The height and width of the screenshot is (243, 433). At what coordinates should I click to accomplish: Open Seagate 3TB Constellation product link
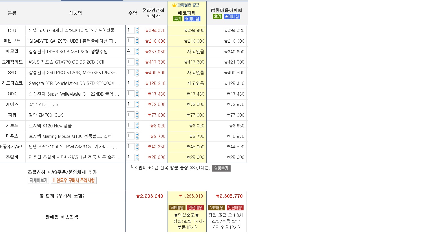pyautogui.click(x=74, y=83)
